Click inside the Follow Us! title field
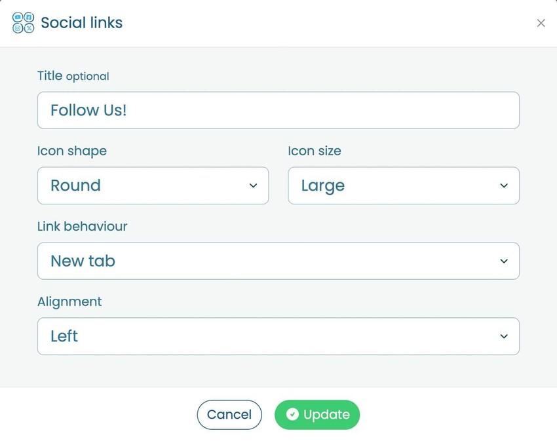Image resolution: width=557 pixels, height=443 pixels. [278, 110]
